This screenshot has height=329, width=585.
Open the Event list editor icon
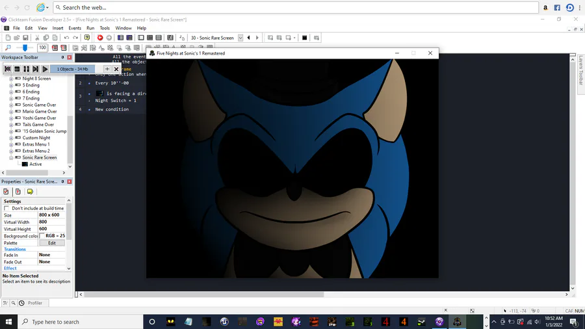pos(159,38)
